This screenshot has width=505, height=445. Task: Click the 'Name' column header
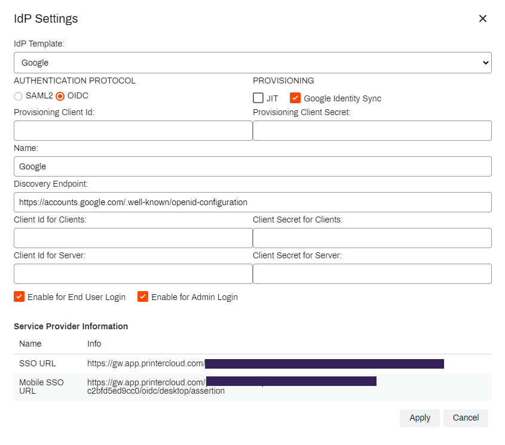(x=30, y=344)
